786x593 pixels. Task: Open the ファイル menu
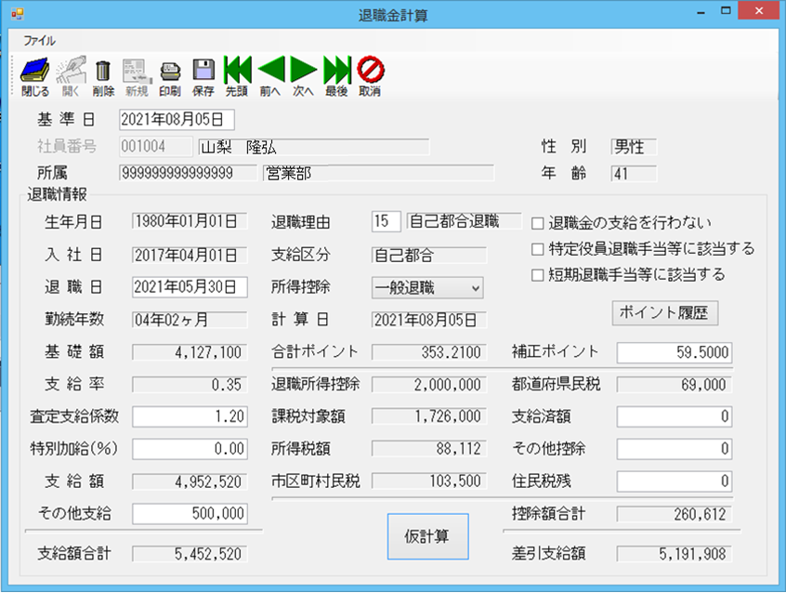(x=39, y=41)
